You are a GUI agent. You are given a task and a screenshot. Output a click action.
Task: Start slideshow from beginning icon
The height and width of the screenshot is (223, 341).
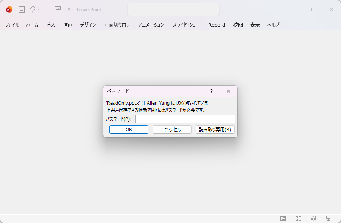(x=58, y=9)
